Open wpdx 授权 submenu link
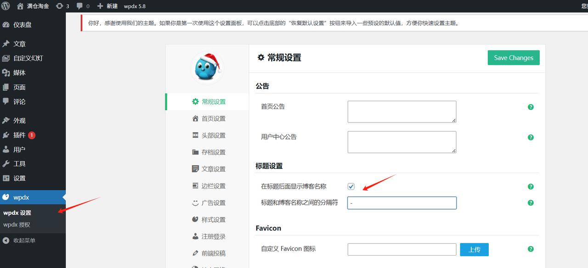Screen dimensions: 588x268 pyautogui.click(x=17, y=225)
